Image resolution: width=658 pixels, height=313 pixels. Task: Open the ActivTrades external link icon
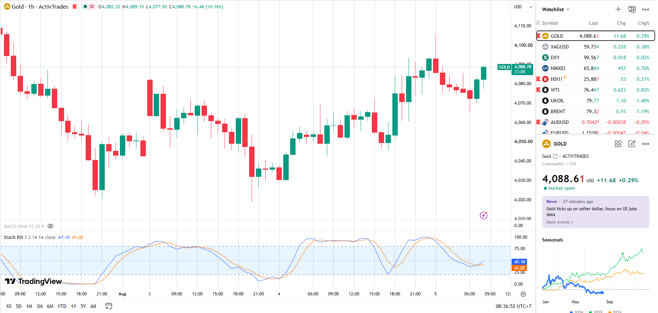pos(555,156)
